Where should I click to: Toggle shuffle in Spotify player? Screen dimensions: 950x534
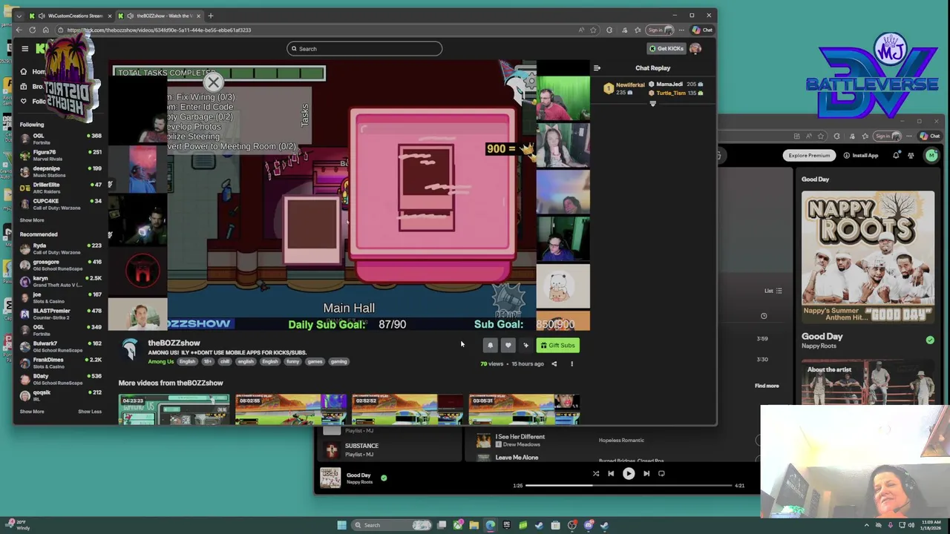point(595,474)
